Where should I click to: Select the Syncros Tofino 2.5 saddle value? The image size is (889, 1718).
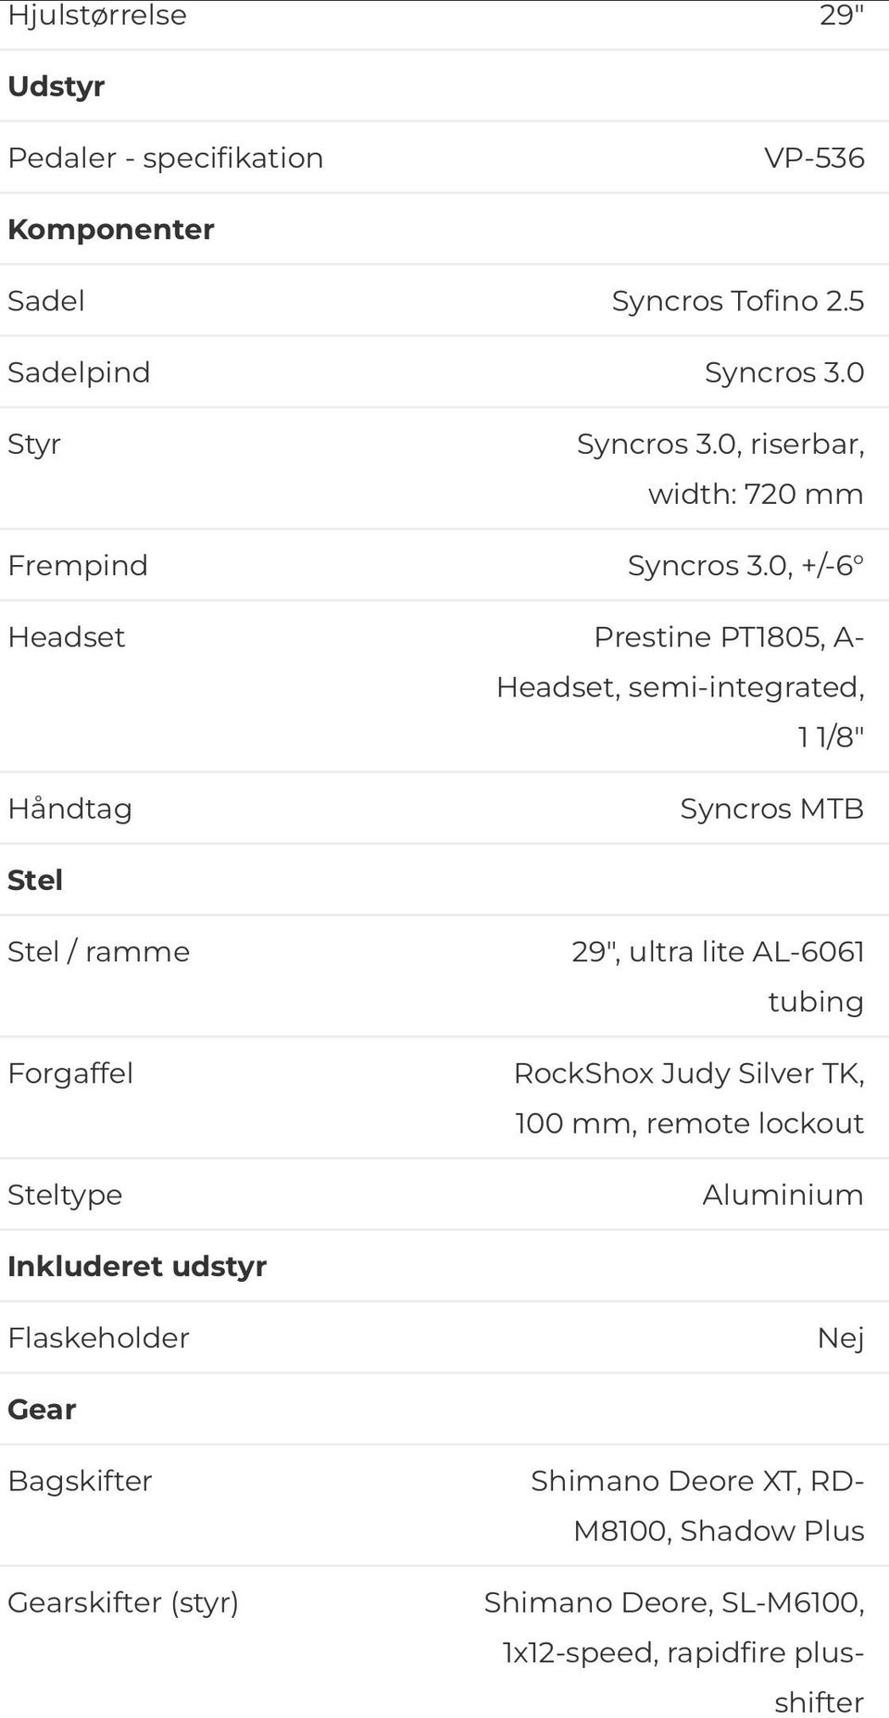[x=737, y=301]
